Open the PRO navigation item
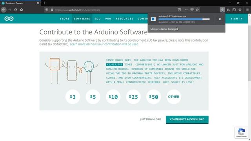 click(108, 18)
